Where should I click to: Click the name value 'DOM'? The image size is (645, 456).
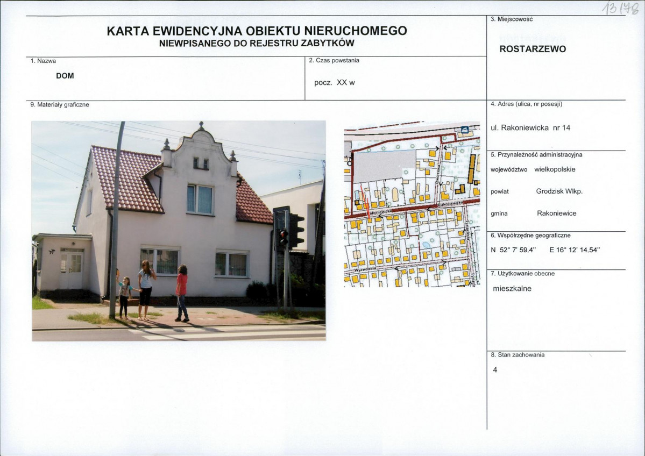65,76
